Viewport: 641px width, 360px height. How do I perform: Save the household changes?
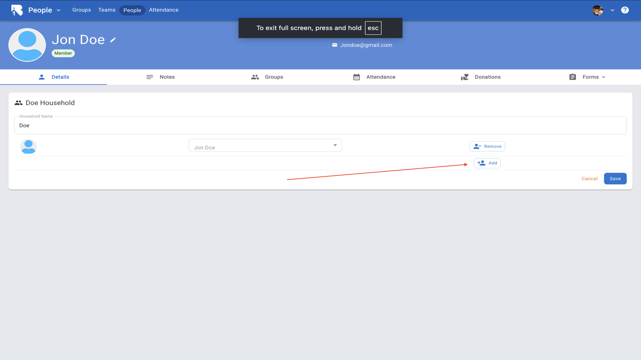point(615,179)
